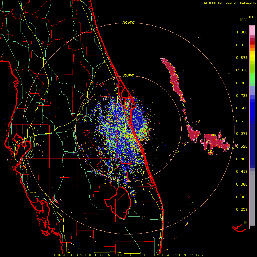Click the 0.360 legend value

pos(242,184)
